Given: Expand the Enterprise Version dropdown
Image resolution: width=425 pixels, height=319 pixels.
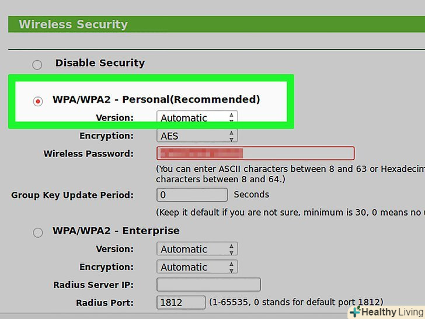Looking at the screenshot, I should pos(197,249).
